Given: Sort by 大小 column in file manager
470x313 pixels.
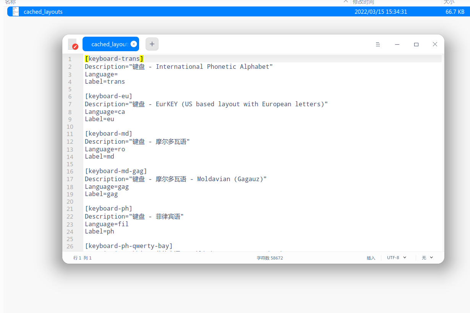Looking at the screenshot, I should [x=449, y=2].
